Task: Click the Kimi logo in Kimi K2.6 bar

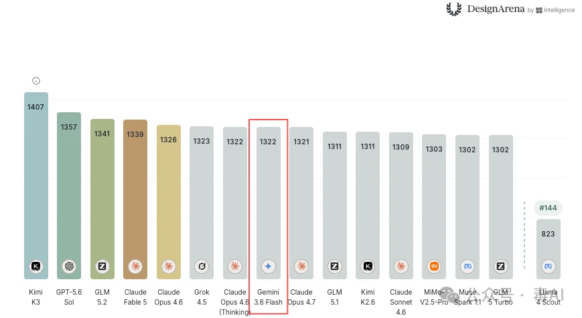Action: point(368,266)
